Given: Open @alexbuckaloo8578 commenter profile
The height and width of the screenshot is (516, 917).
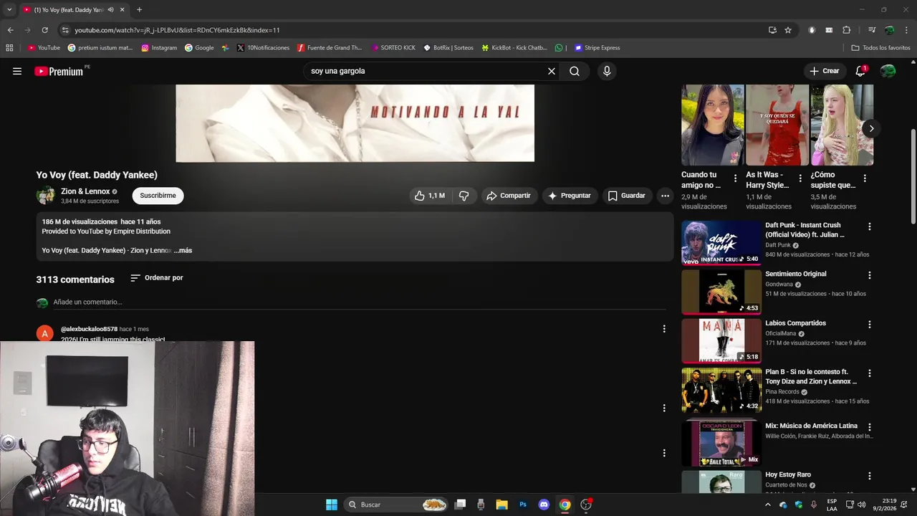Looking at the screenshot, I should point(89,329).
